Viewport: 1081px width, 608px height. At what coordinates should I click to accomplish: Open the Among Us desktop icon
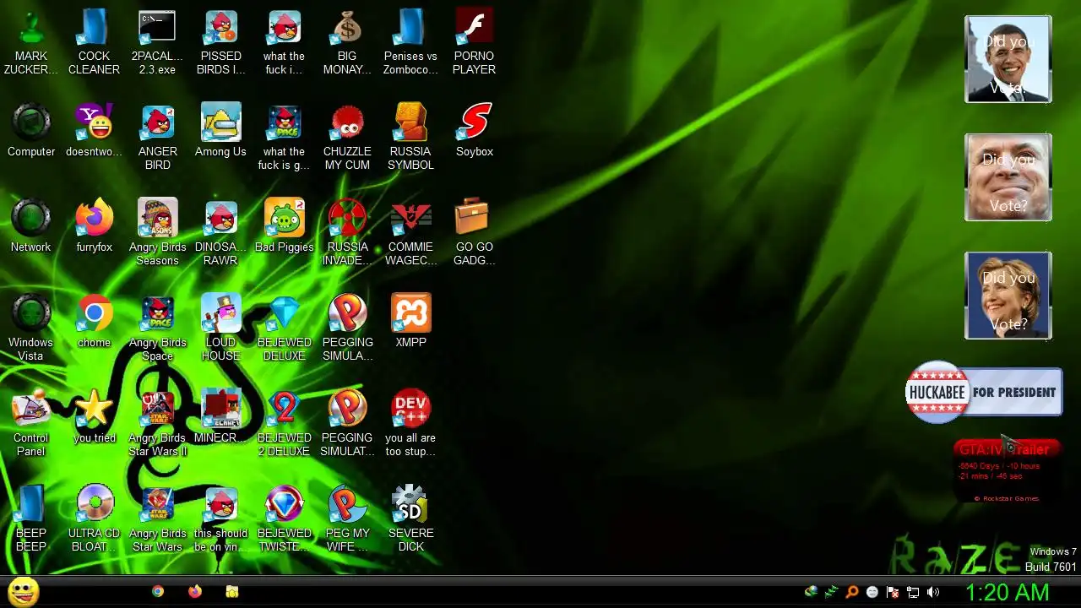[220, 131]
